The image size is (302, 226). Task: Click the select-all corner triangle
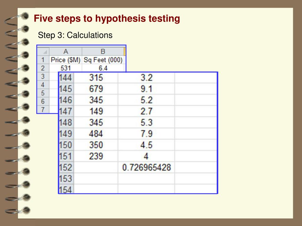[x=43, y=51]
